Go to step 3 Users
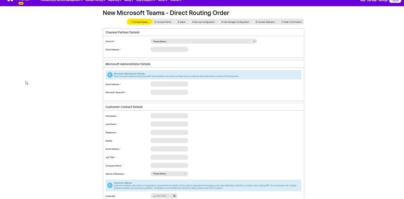 [181, 22]
